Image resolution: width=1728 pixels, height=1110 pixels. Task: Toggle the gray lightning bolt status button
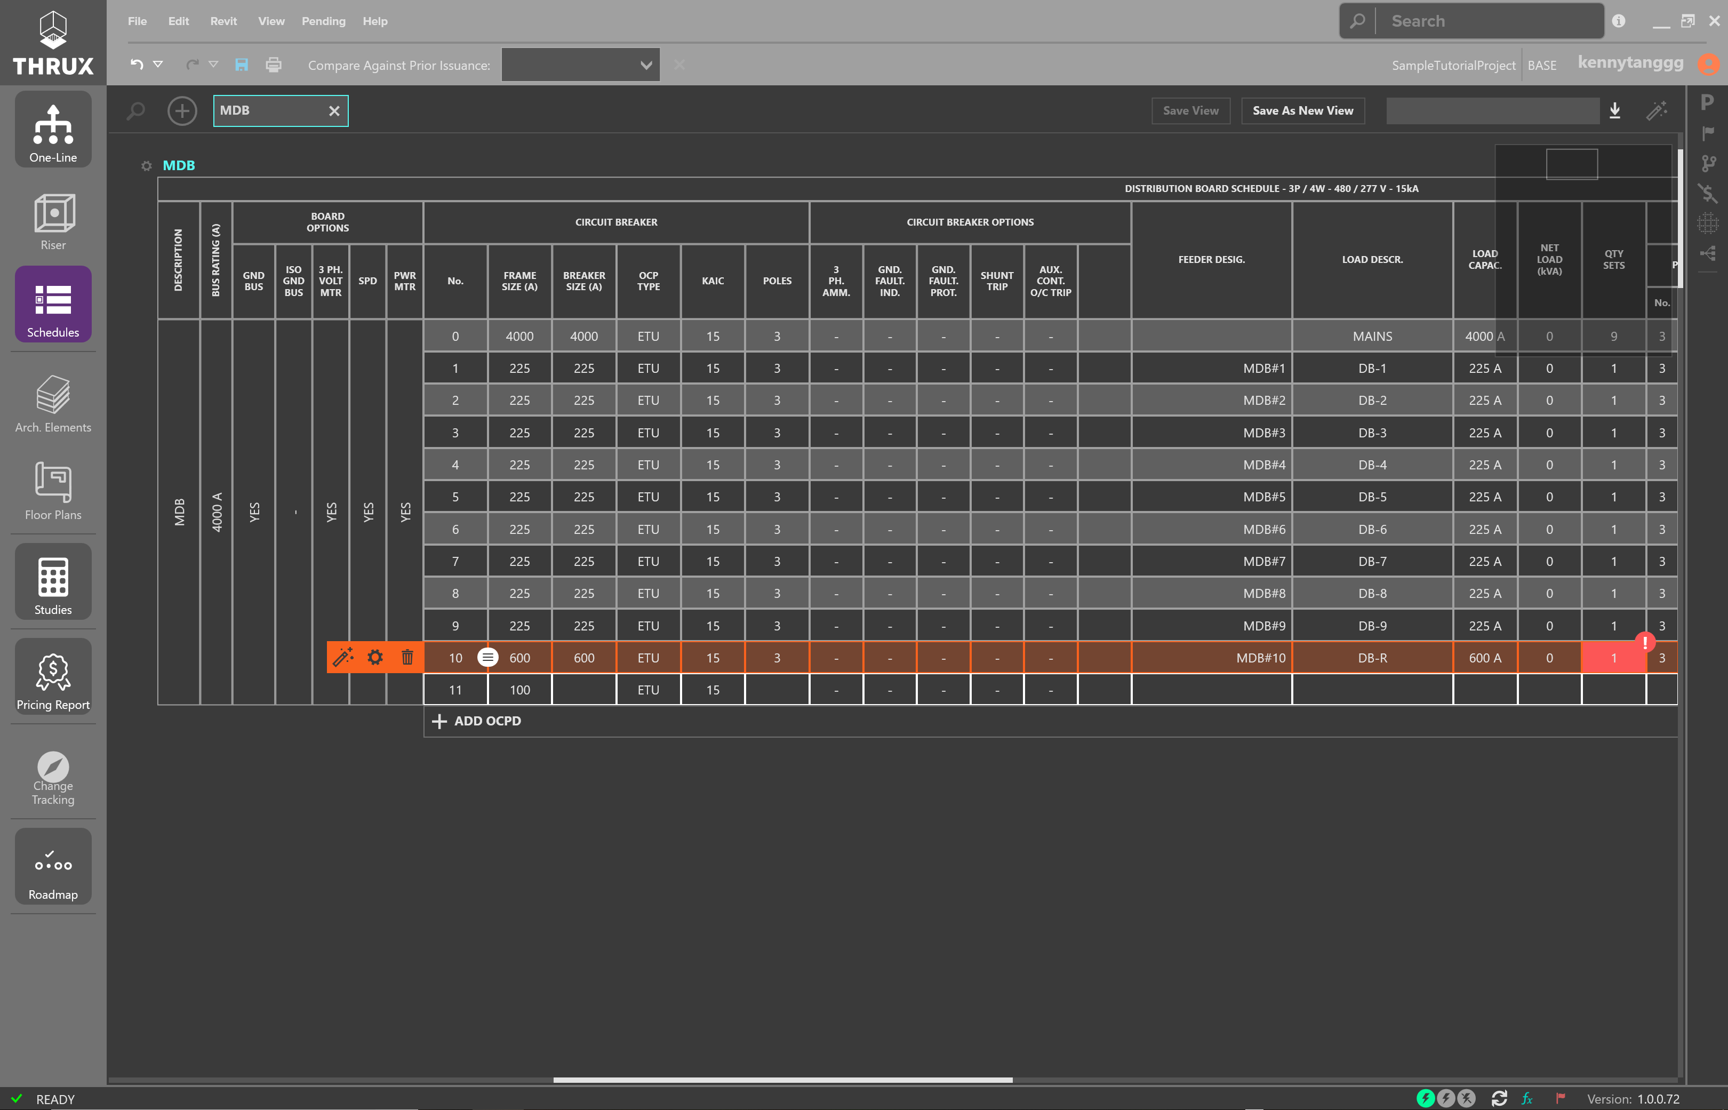click(1445, 1098)
